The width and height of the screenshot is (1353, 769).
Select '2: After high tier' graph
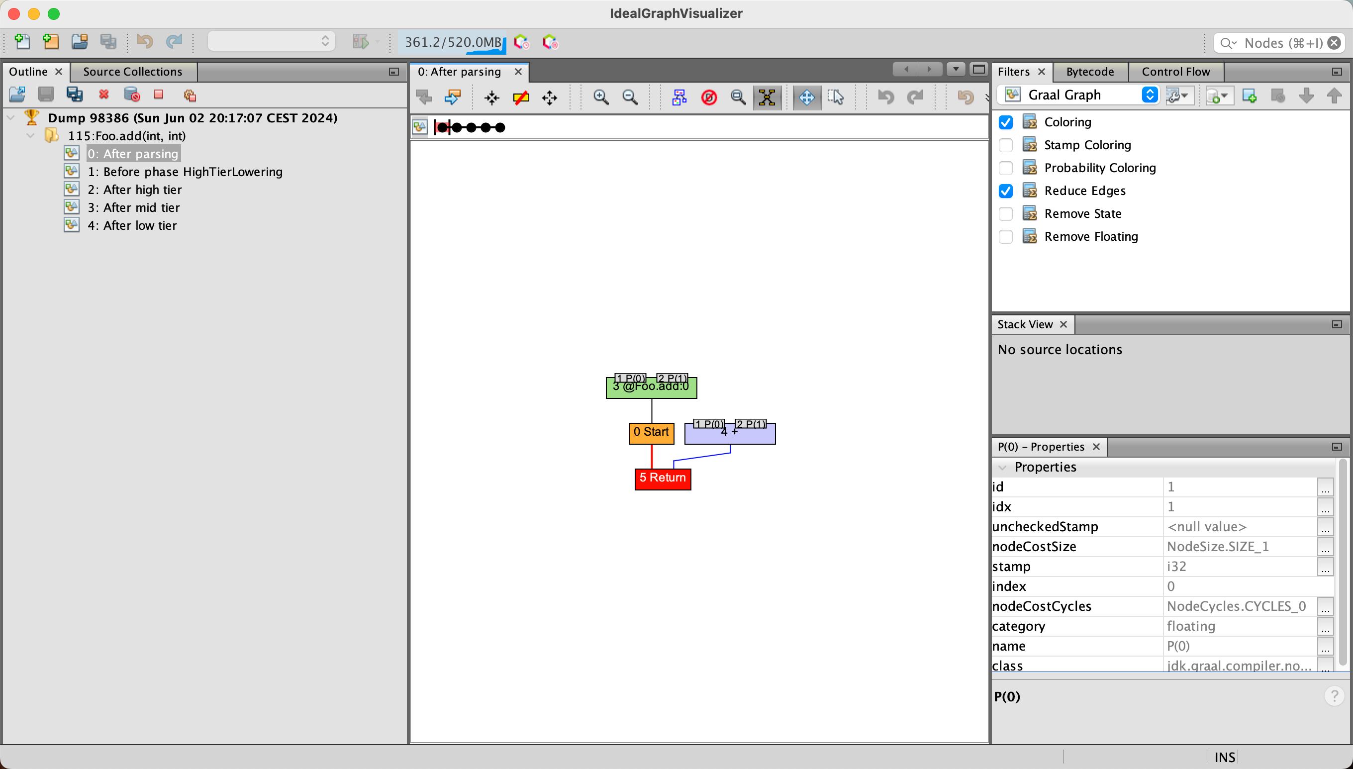135,190
